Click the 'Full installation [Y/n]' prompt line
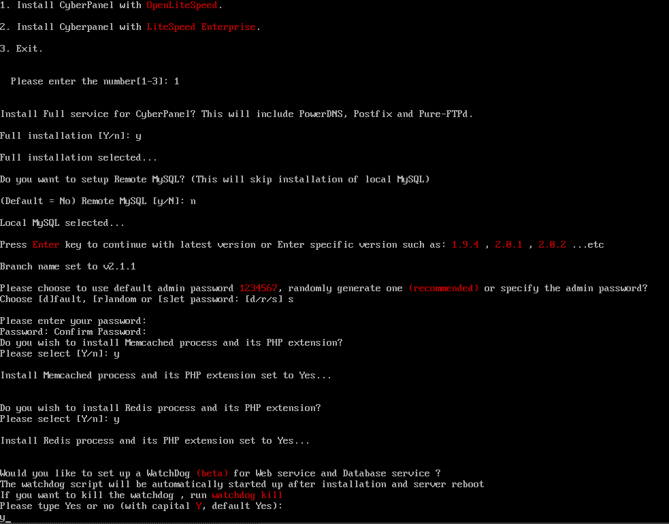This screenshot has width=669, height=524. (x=70, y=135)
